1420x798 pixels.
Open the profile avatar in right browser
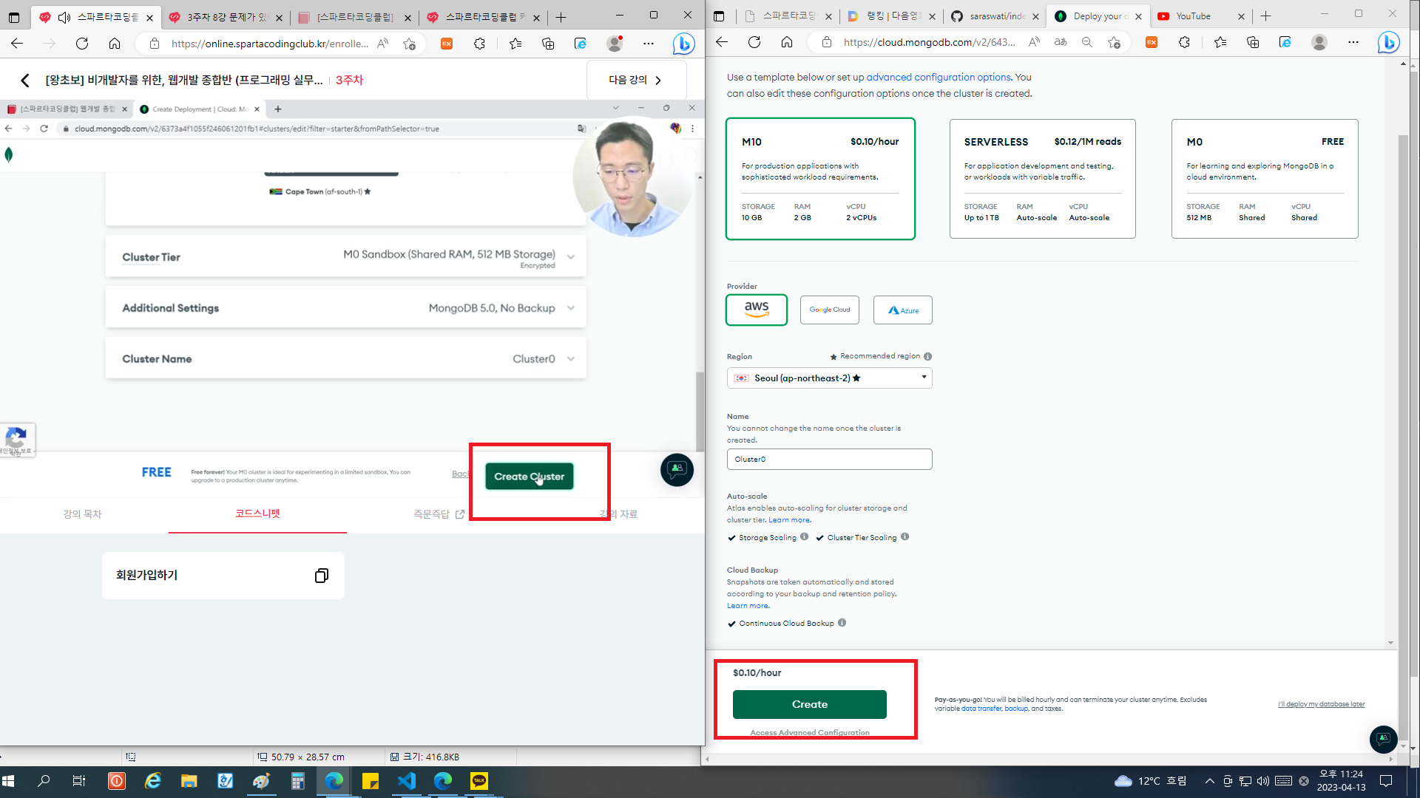(x=1319, y=42)
